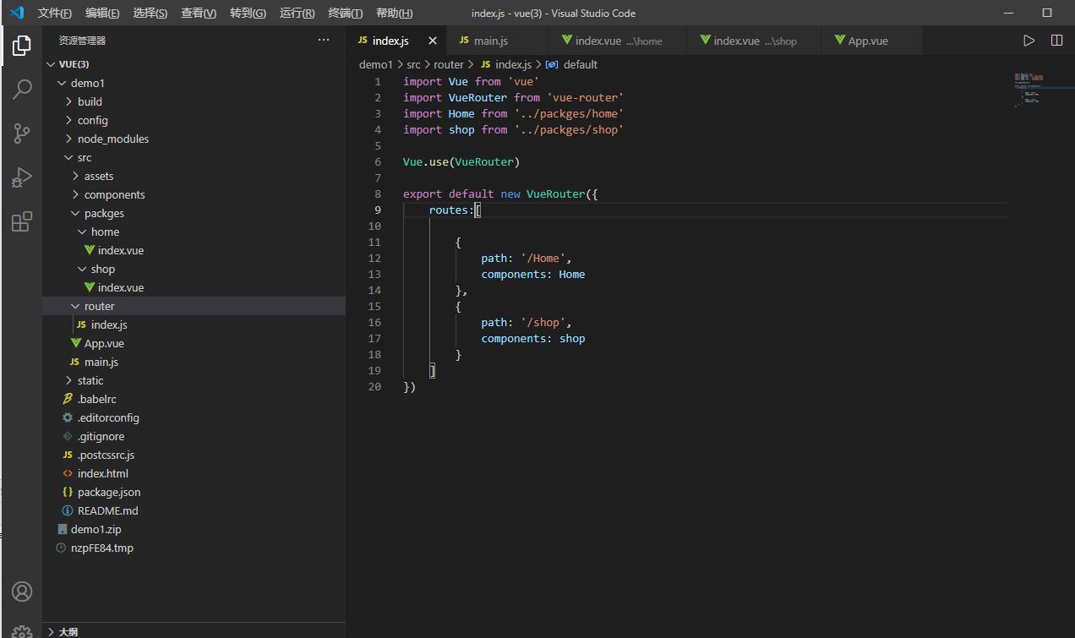The width and height of the screenshot is (1075, 638).
Task: Open the README.md file
Action: [194, 510]
